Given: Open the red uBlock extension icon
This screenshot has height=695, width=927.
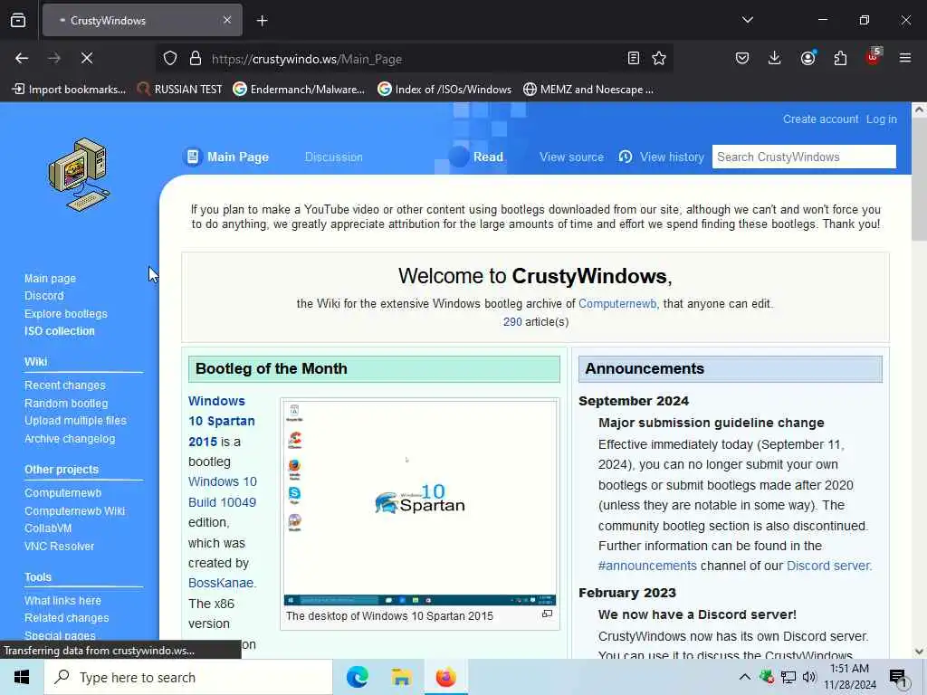Looking at the screenshot, I should 874,57.
